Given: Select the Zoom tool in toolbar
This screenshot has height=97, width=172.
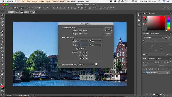Looking at the screenshot, I should tap(2, 78).
